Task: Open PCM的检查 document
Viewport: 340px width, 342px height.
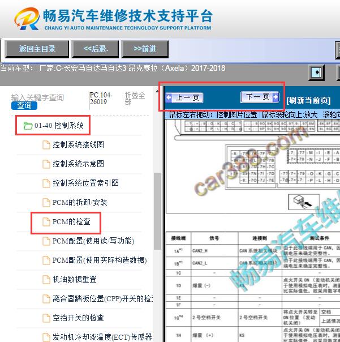Action: (71, 221)
